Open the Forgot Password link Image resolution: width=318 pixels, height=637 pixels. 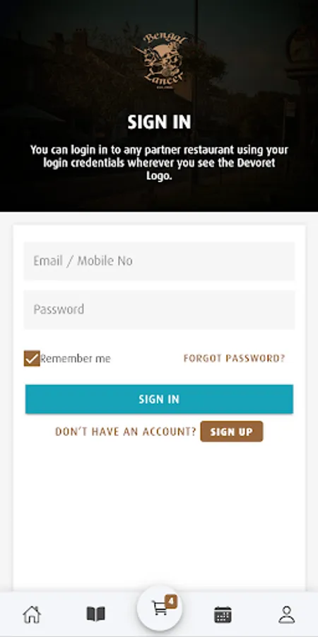235,358
